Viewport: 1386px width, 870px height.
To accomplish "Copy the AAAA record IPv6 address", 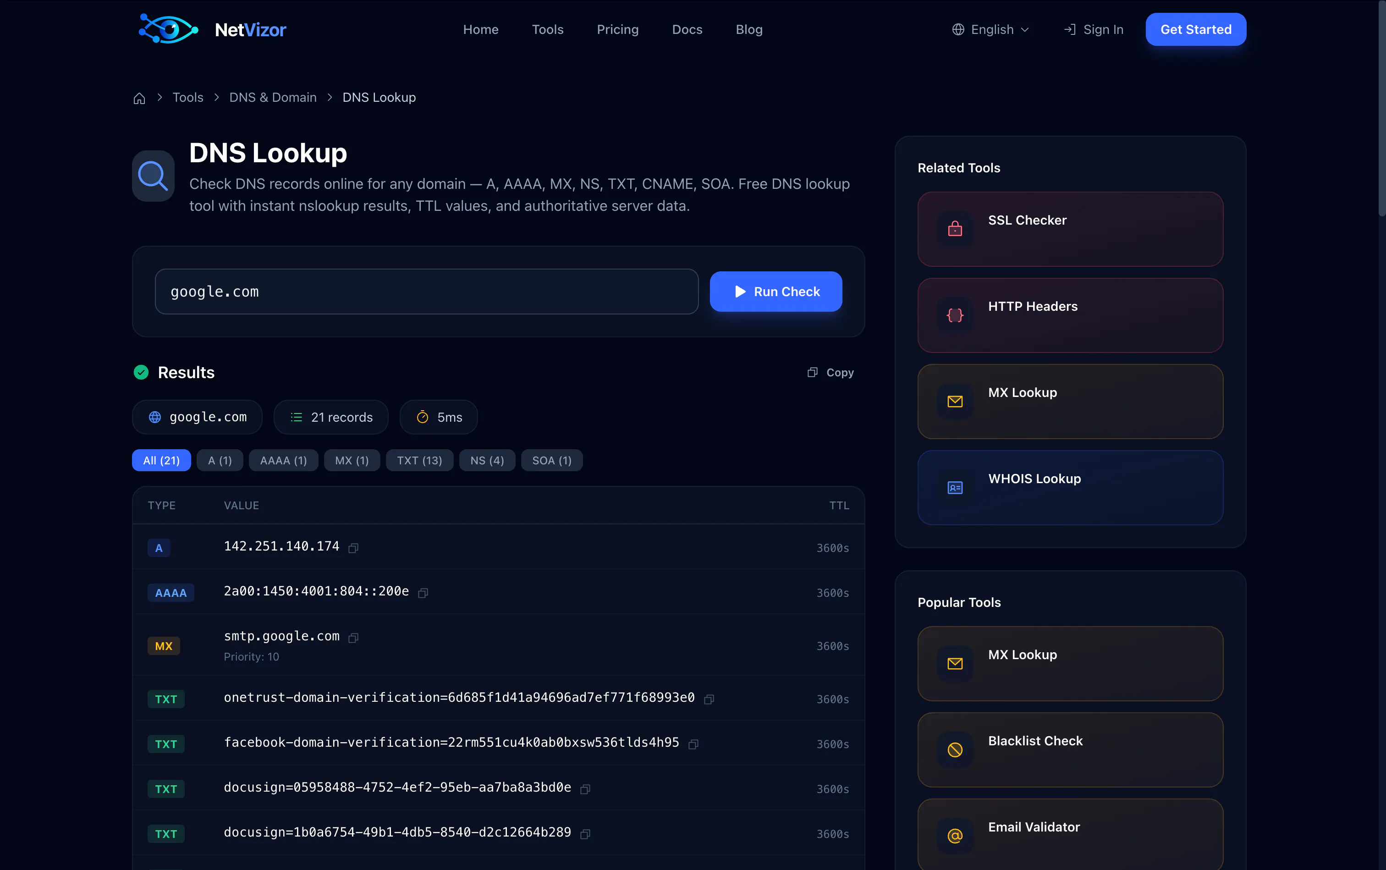I will 423,593.
